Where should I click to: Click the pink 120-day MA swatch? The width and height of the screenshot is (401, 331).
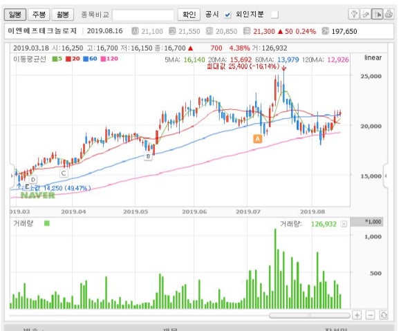click(x=103, y=59)
